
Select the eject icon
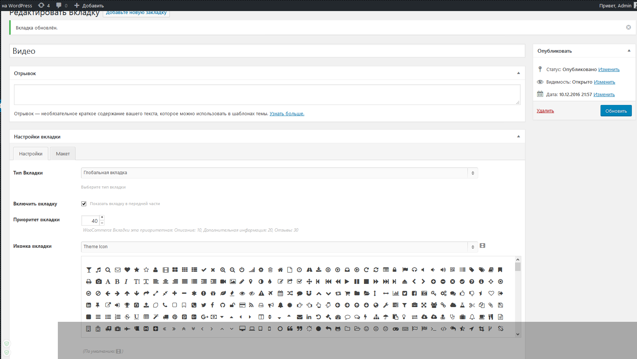click(x=405, y=282)
